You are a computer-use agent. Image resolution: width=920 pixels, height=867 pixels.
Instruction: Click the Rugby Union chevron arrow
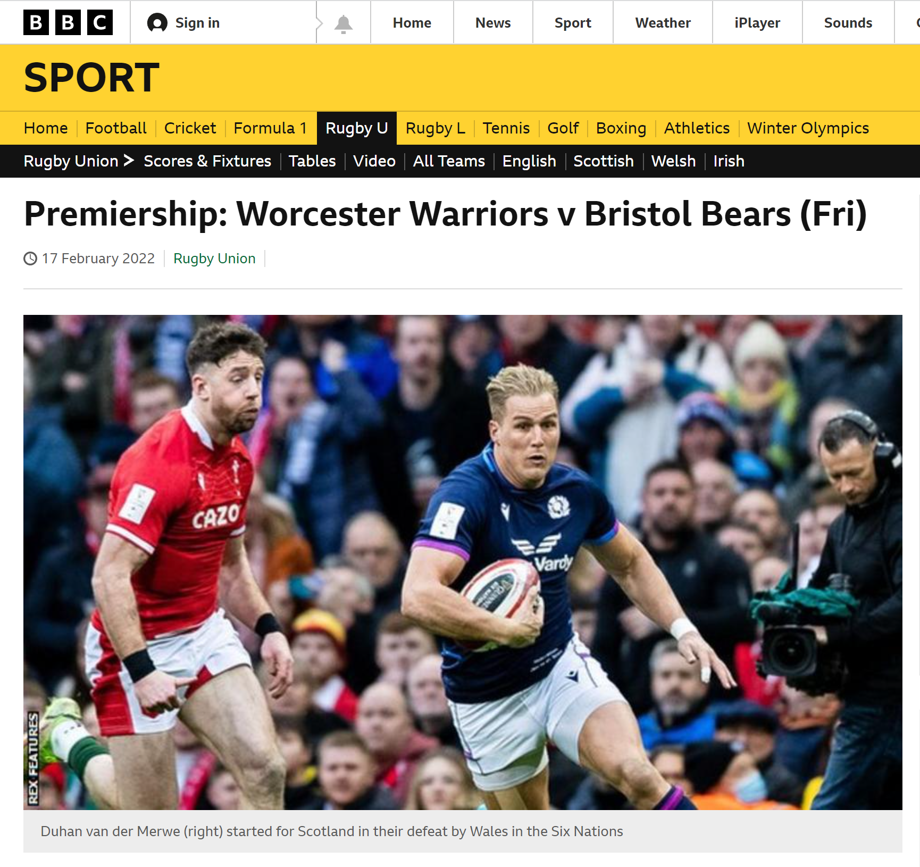(x=129, y=160)
